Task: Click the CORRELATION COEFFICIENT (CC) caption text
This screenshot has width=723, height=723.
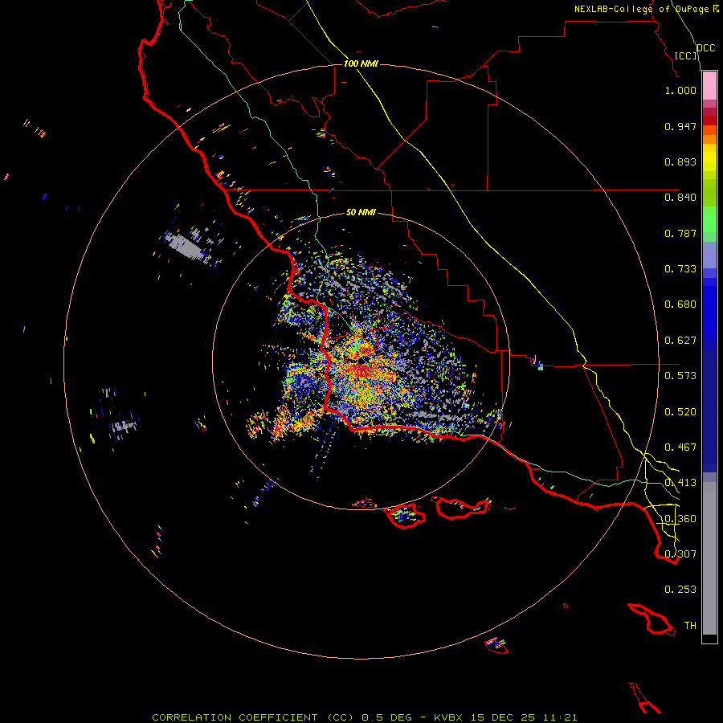Action: coord(253,717)
